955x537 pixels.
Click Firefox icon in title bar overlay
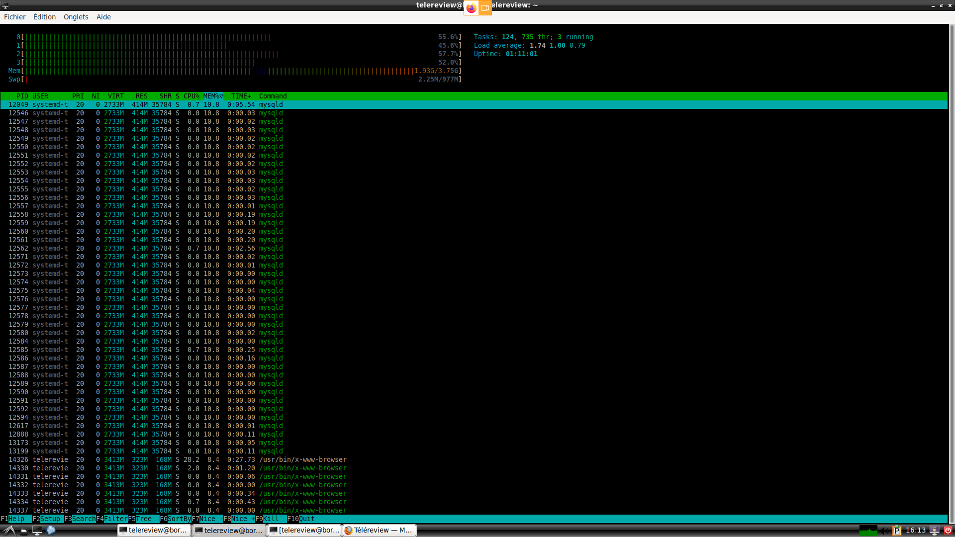click(471, 8)
